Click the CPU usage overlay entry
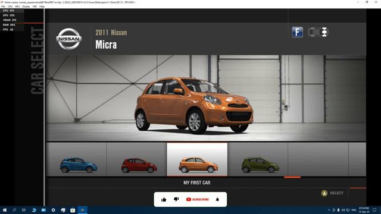This screenshot has width=381, height=214. [x=8, y=11]
